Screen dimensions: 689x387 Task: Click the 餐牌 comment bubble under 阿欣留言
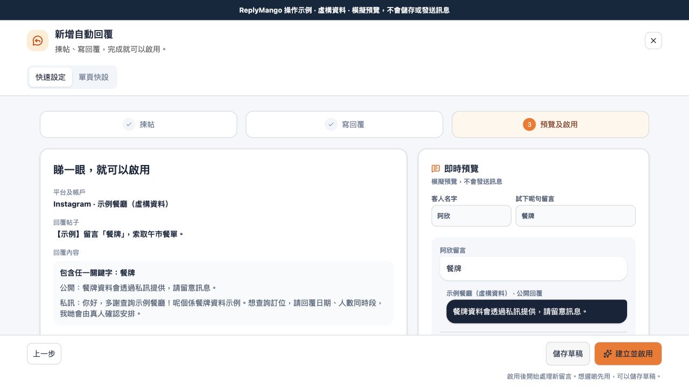[533, 269]
